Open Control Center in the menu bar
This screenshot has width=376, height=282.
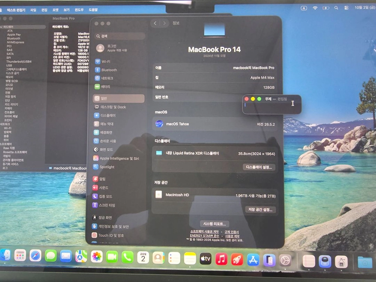(x=346, y=8)
